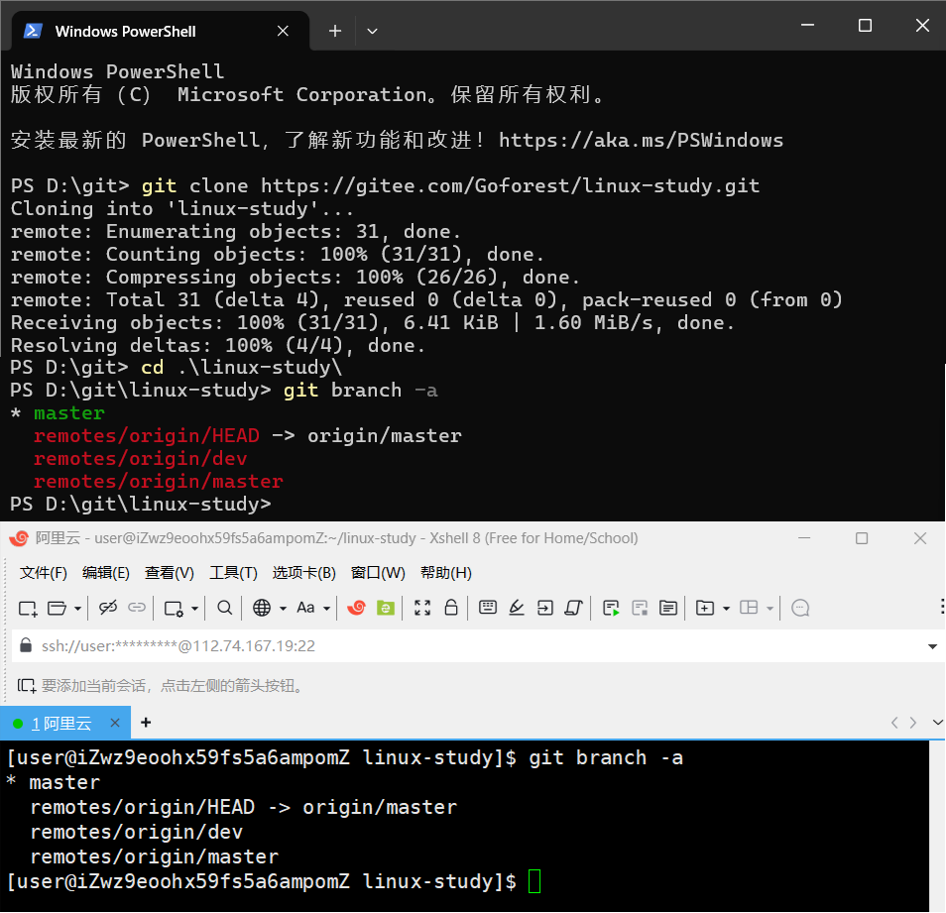Click the new tab folder-plus icon
946x913 pixels.
(x=705, y=608)
